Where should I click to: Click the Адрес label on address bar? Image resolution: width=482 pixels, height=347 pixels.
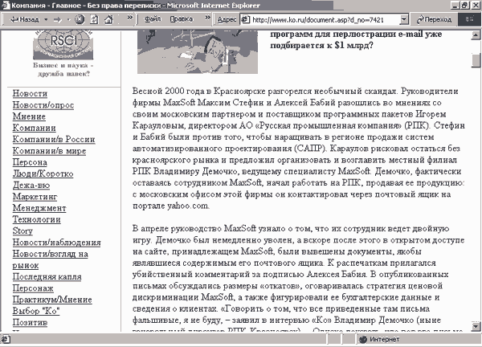pyautogui.click(x=227, y=19)
